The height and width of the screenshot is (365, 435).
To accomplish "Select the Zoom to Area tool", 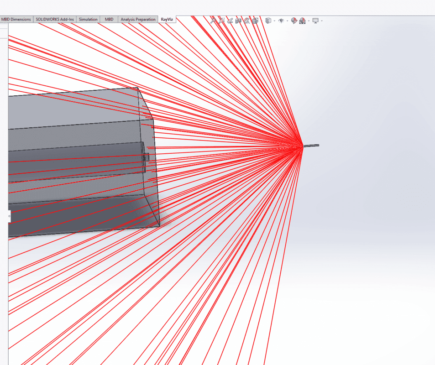I will coord(222,21).
